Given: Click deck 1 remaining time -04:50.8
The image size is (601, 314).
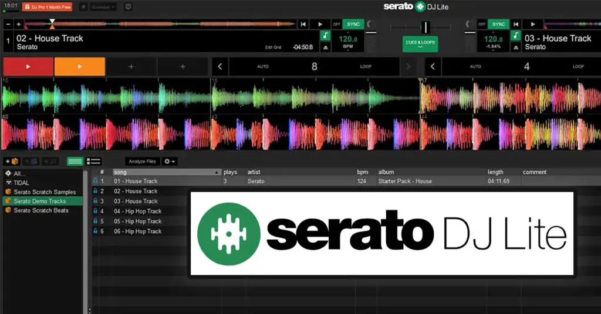Looking at the screenshot, I should click(303, 47).
